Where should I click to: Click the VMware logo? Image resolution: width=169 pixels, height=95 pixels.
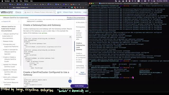tap(7, 12)
